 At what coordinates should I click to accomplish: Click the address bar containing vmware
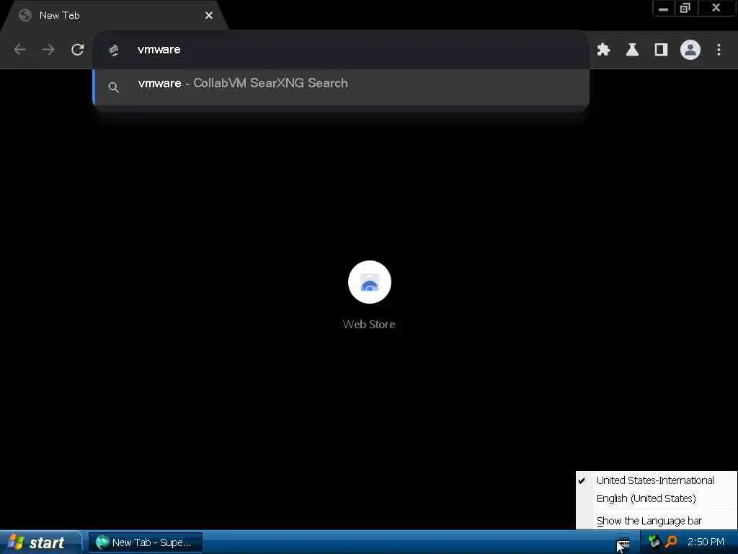click(341, 50)
